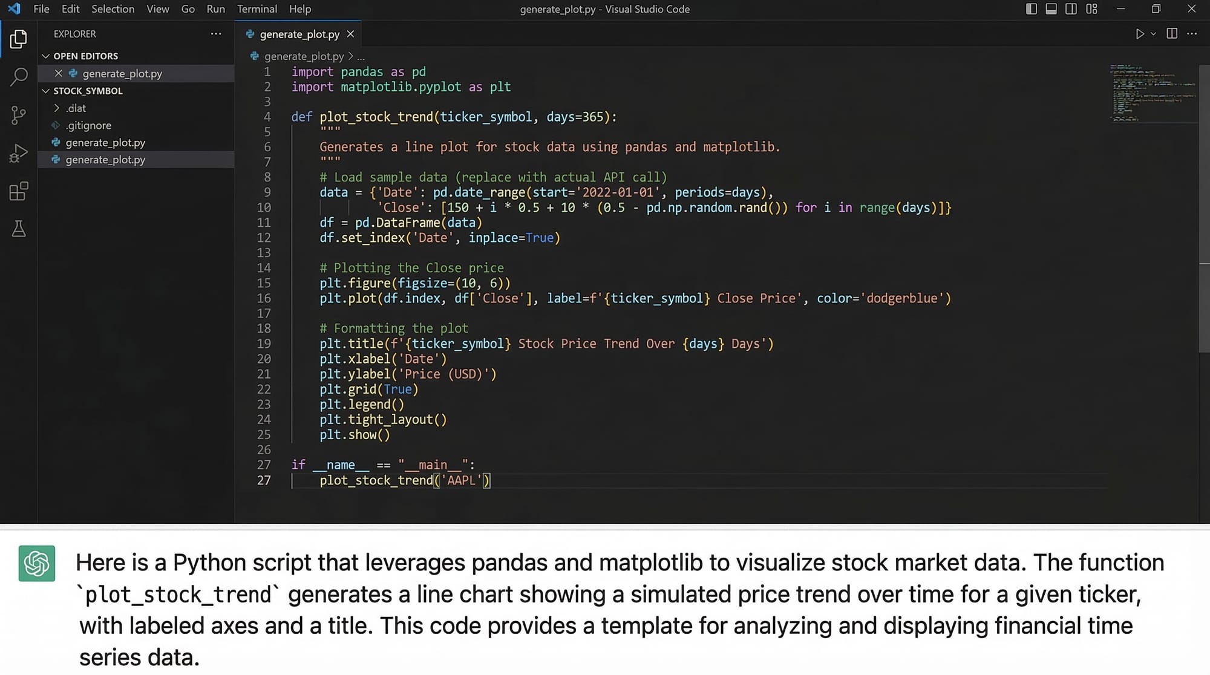Toggle primary side bar layout icon
This screenshot has width=1210, height=675.
click(1032, 9)
